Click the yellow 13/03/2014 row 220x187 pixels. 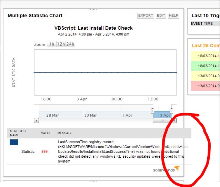(205, 76)
